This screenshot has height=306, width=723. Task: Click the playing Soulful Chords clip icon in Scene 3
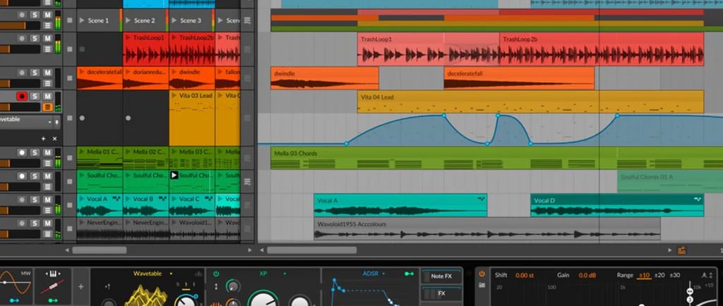pos(174,176)
